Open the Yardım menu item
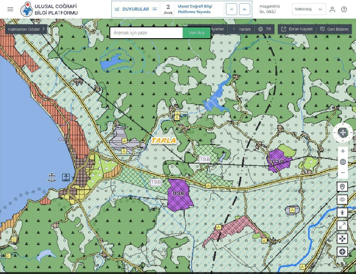This screenshot has width=356, height=274. 242,29
